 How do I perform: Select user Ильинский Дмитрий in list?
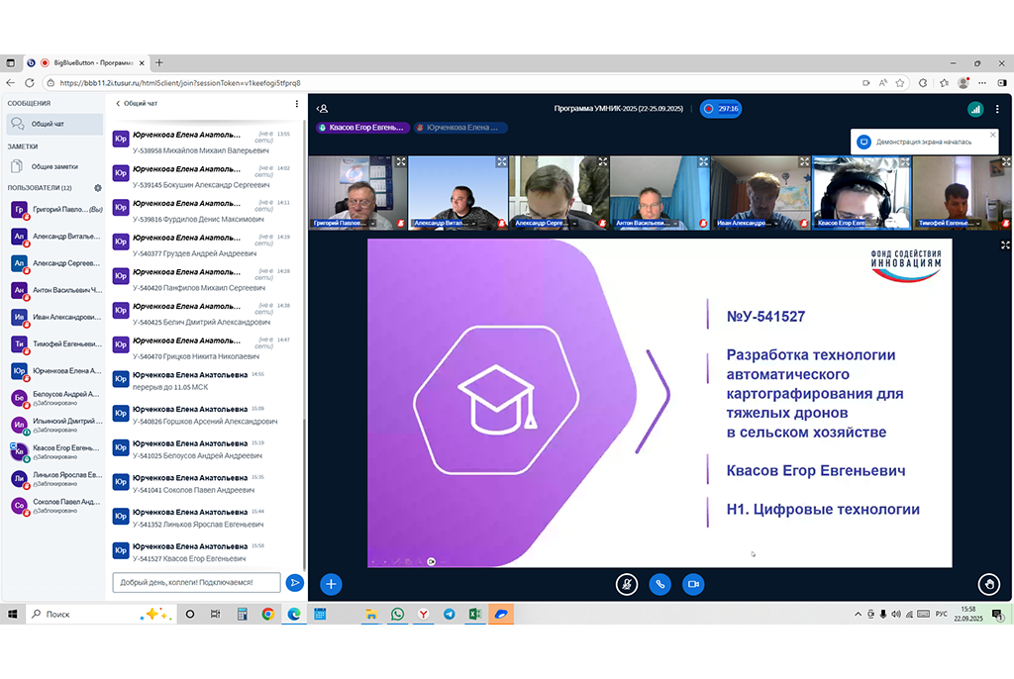[x=56, y=425]
